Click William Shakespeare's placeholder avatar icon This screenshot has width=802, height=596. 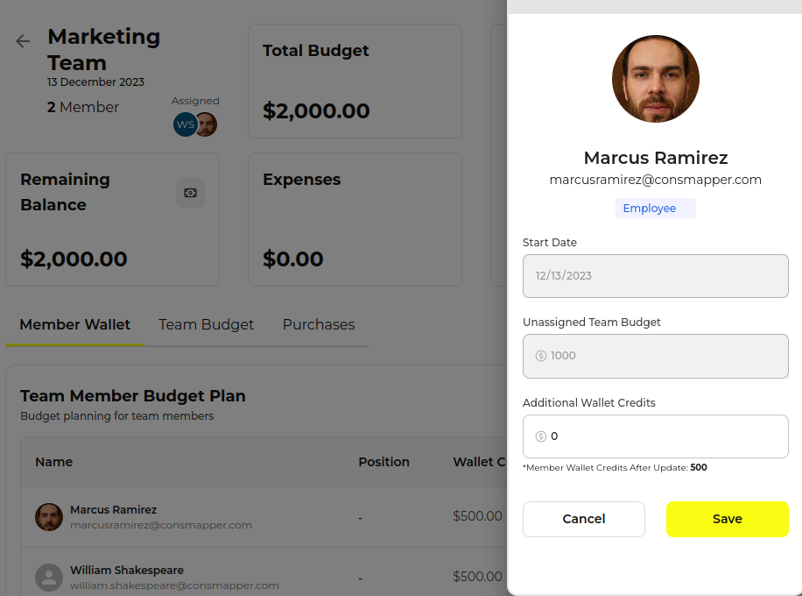click(x=49, y=577)
